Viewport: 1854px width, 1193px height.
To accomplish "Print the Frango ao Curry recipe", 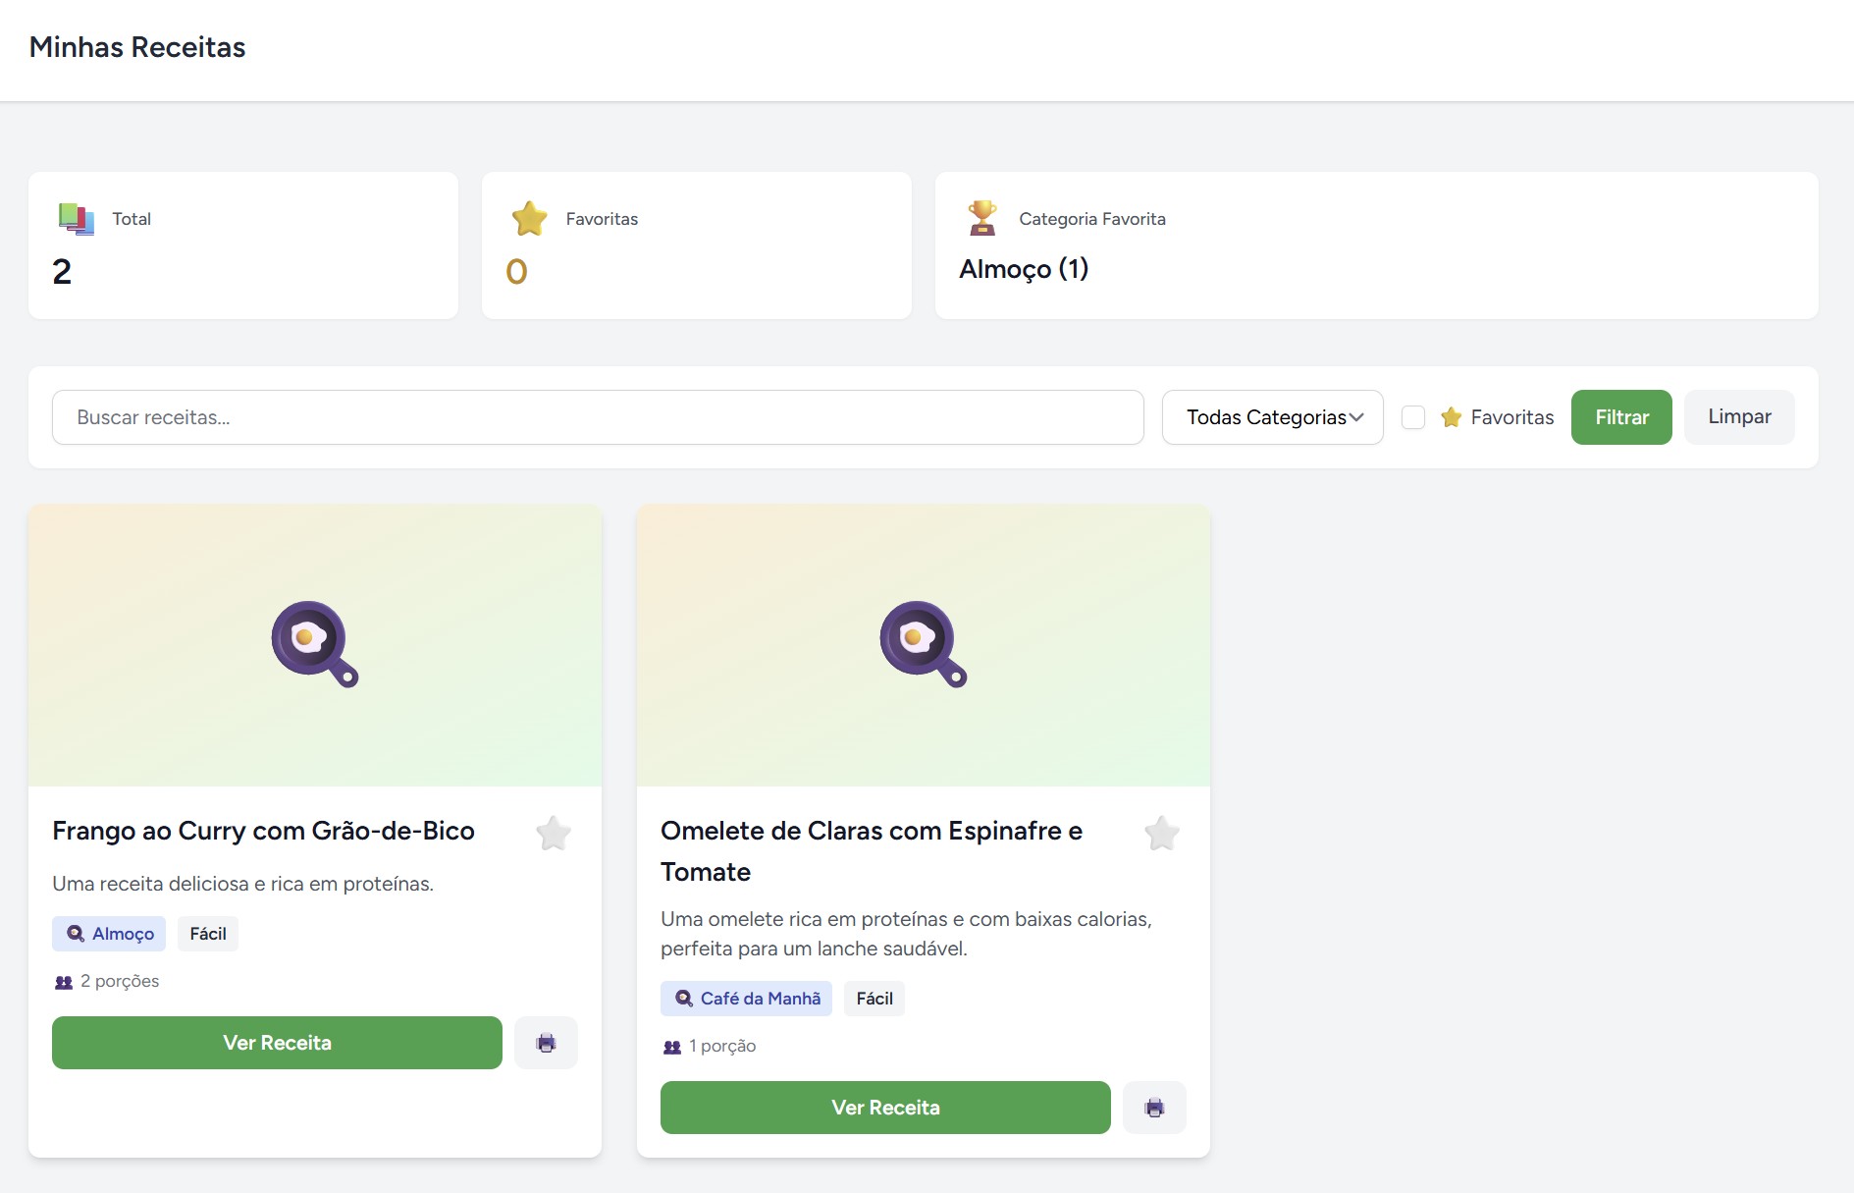I will 546,1043.
